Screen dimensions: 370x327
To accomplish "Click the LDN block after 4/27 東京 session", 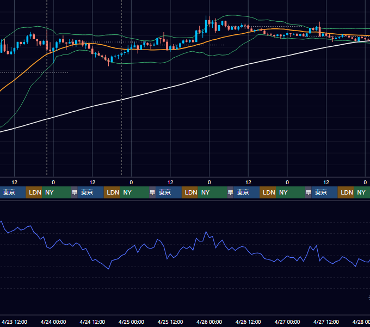I will coord(346,192).
